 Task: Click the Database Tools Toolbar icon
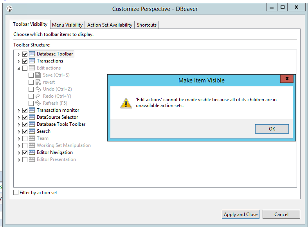coord(32,124)
